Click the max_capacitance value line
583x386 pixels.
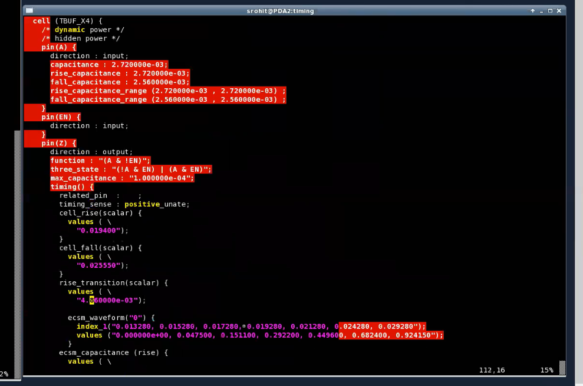point(121,178)
